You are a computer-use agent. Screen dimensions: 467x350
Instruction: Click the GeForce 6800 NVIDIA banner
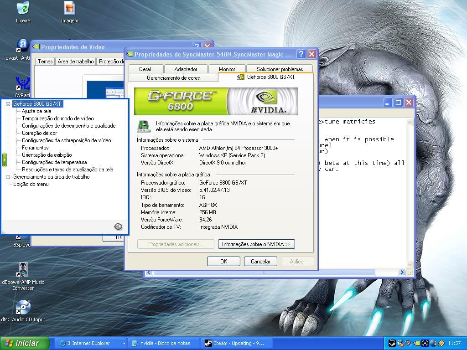(216, 101)
